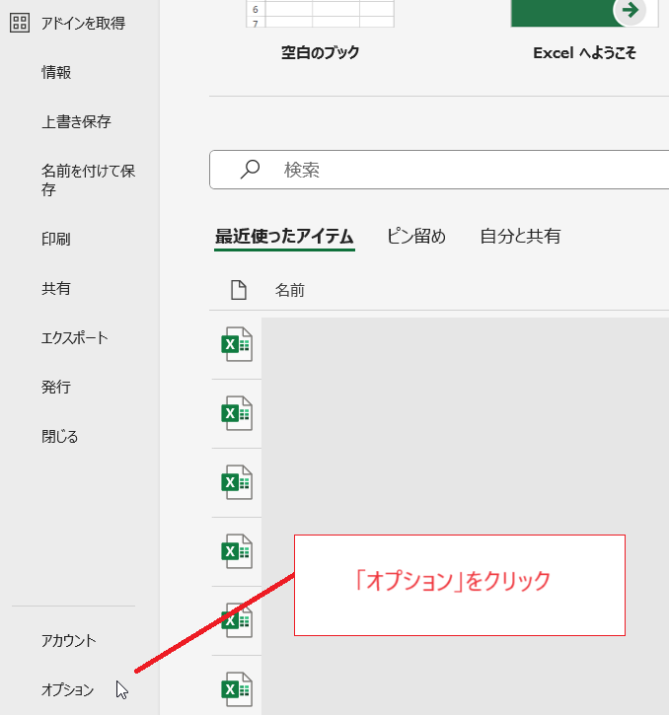The height and width of the screenshot is (715, 669).
Task: Click the 検索 search field
Action: point(439,170)
